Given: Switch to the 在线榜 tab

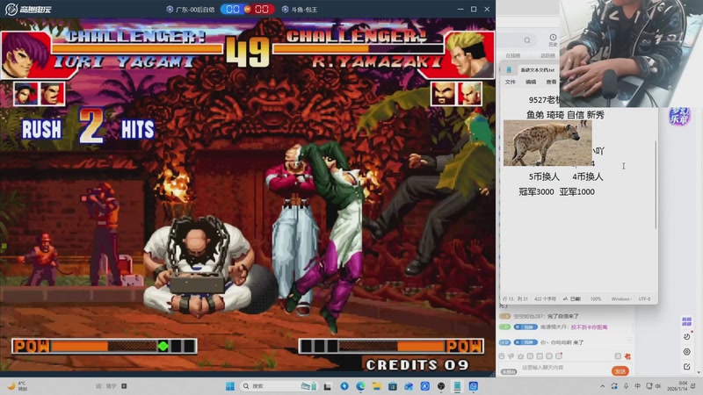Looking at the screenshot, I should [513, 55].
